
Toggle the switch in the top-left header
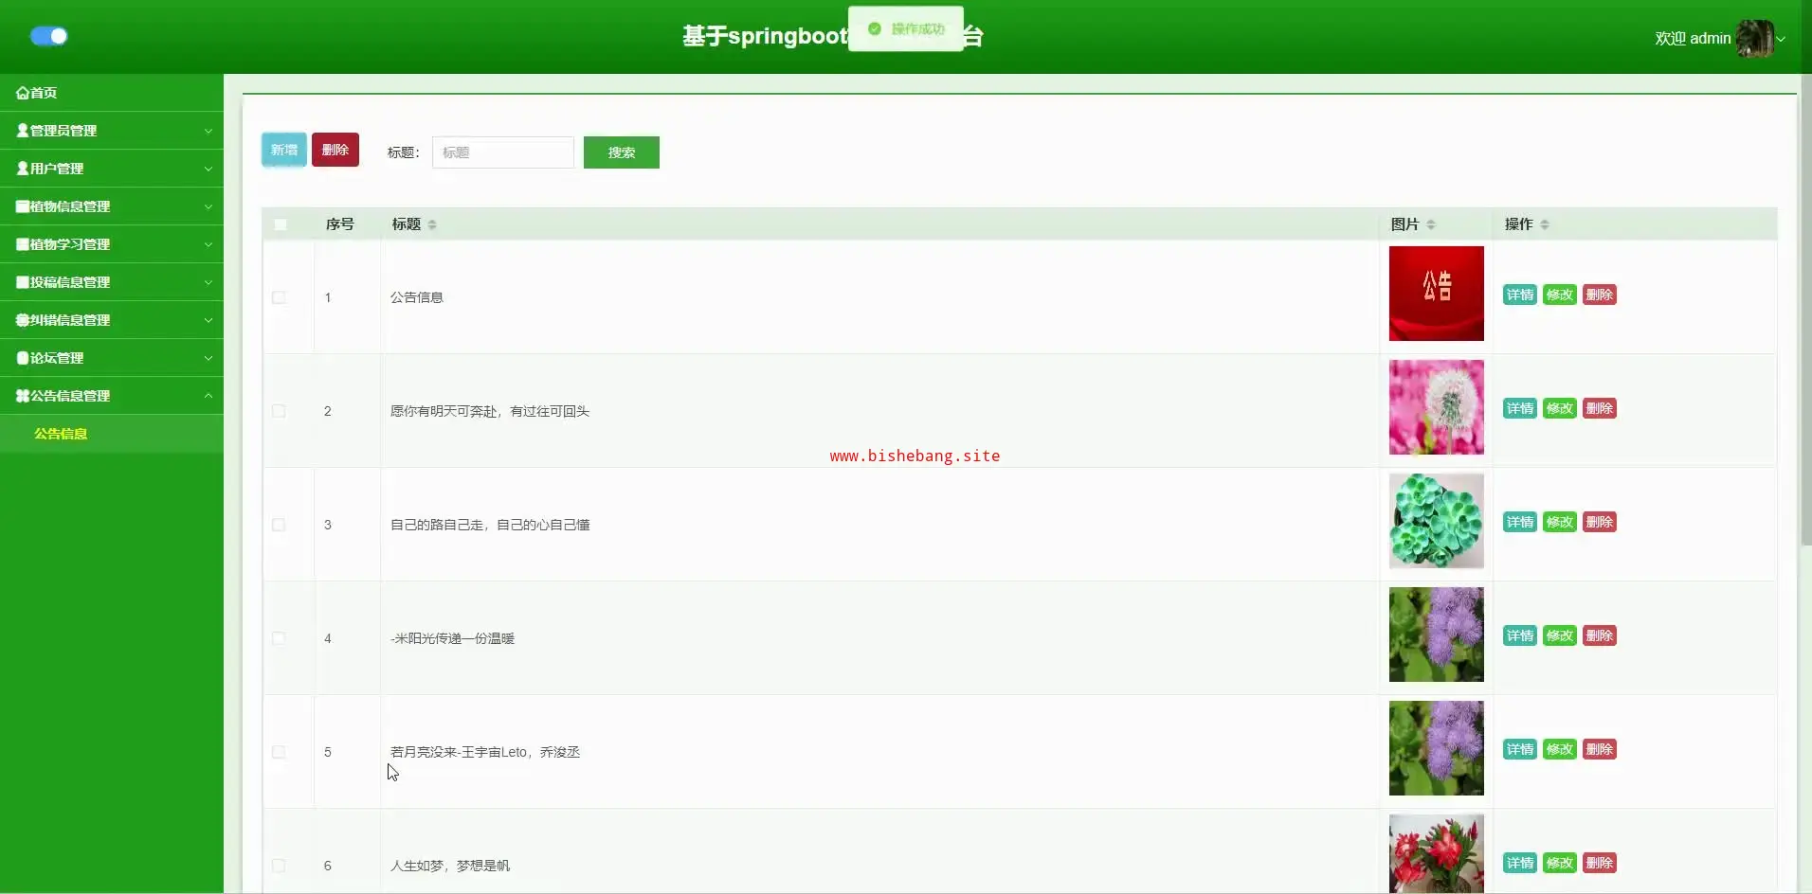tap(48, 36)
